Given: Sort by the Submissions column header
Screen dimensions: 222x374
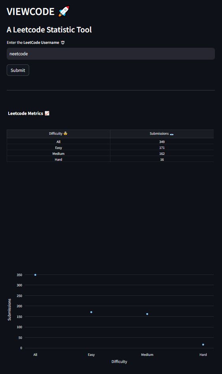Looking at the screenshot, I should click(x=162, y=133).
